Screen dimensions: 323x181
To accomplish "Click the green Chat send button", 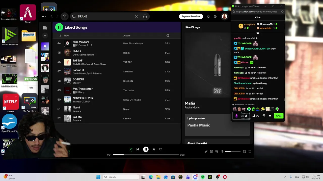I will point(279,116).
